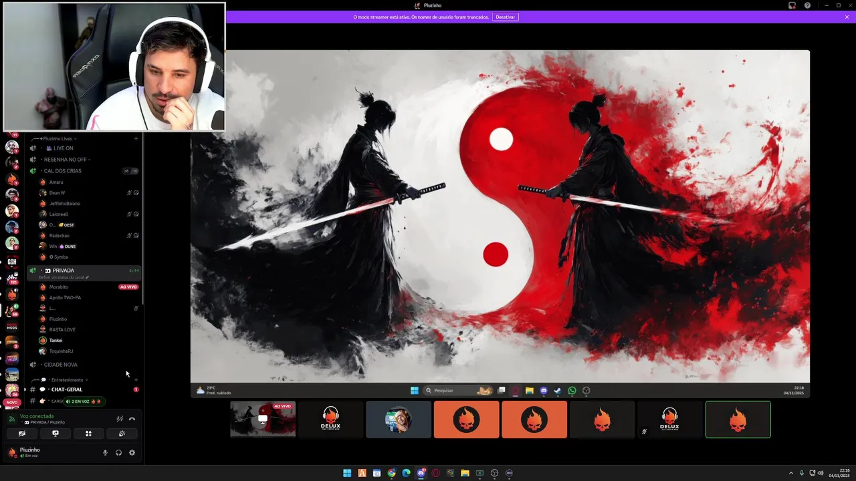Mute microphone next to Piuzinho
The width and height of the screenshot is (856, 481).
click(x=105, y=452)
